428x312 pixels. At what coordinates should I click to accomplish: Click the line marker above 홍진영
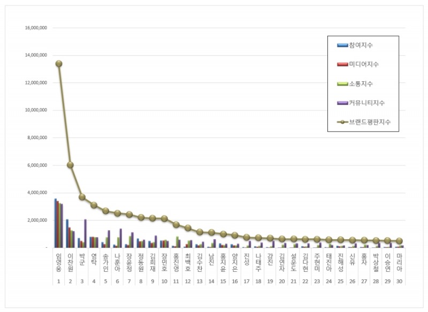(176, 225)
